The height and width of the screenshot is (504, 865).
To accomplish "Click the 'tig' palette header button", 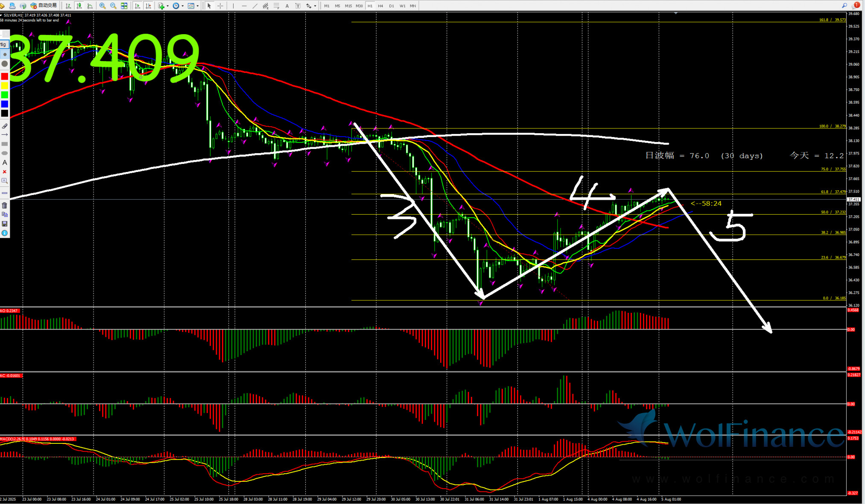I will tap(4, 44).
